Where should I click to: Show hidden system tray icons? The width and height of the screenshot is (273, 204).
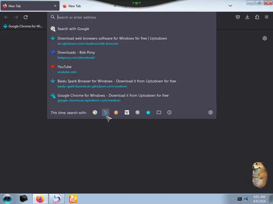coord(233,199)
